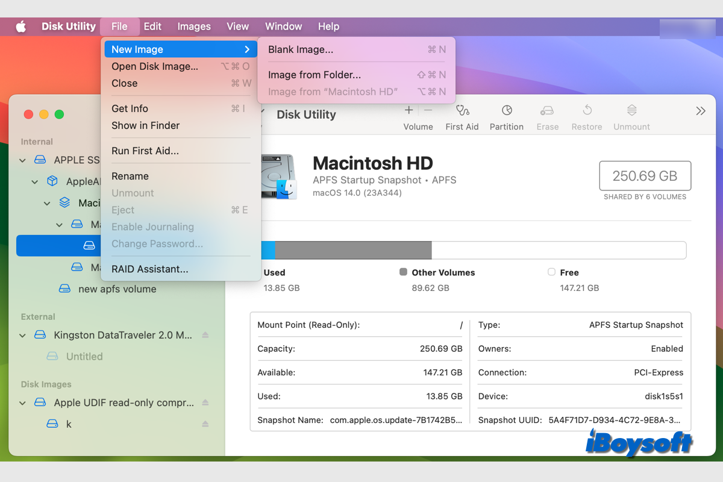This screenshot has width=723, height=482.
Task: Open the Apple menu
Action: tap(20, 27)
